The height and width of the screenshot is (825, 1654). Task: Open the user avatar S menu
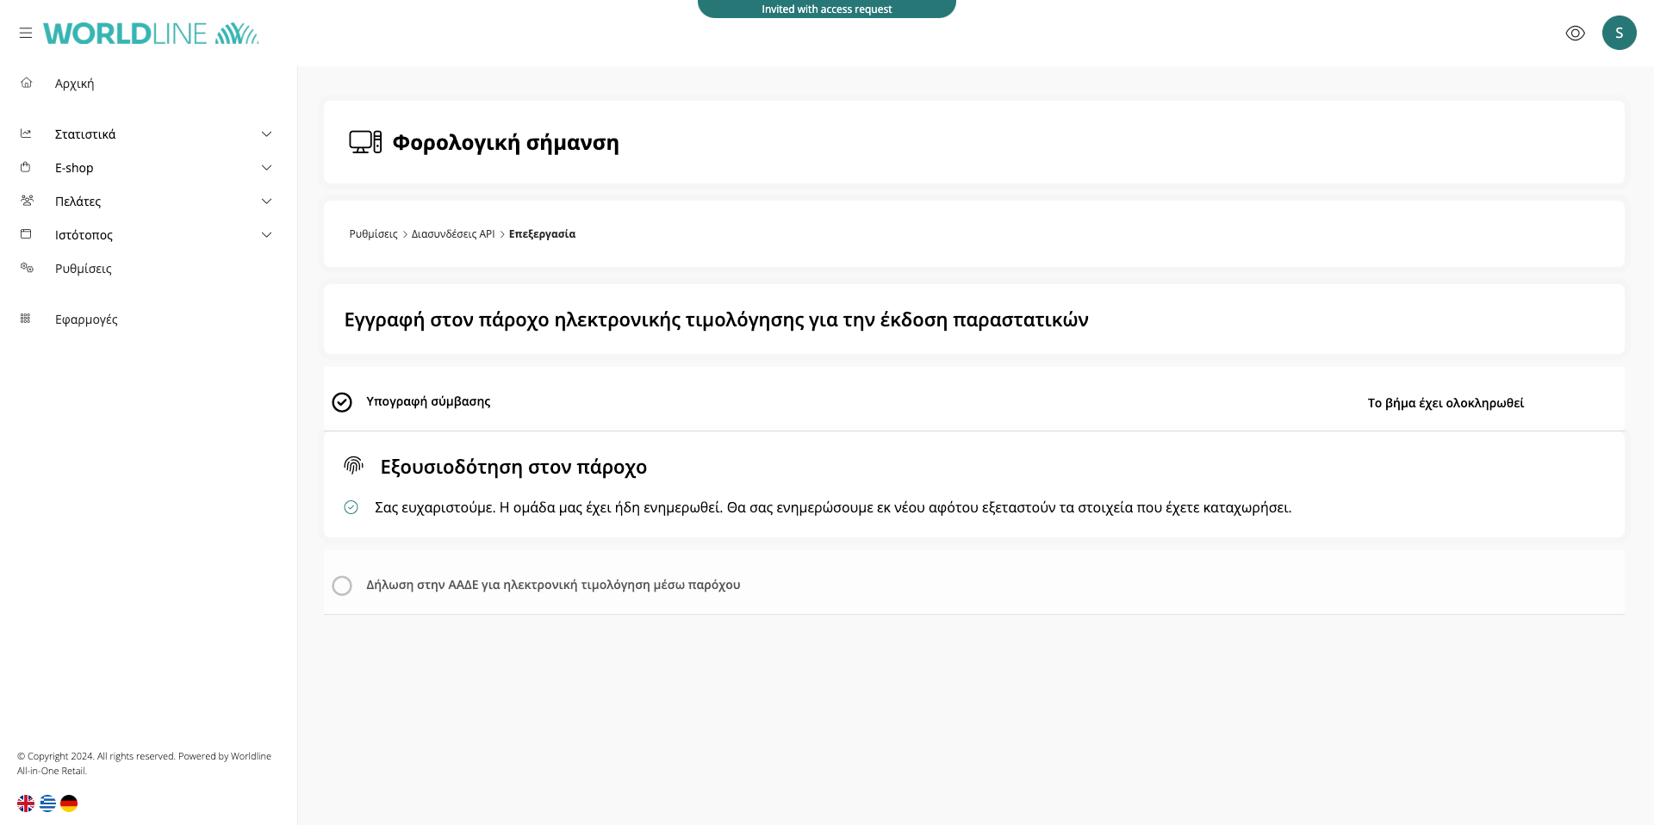(1619, 33)
